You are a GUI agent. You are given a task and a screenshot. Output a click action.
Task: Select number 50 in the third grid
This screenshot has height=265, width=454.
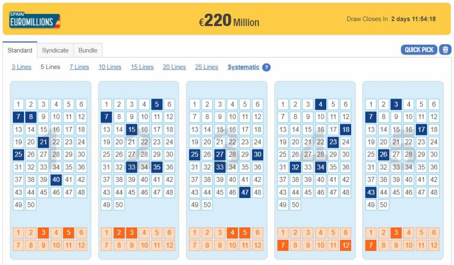coord(207,204)
